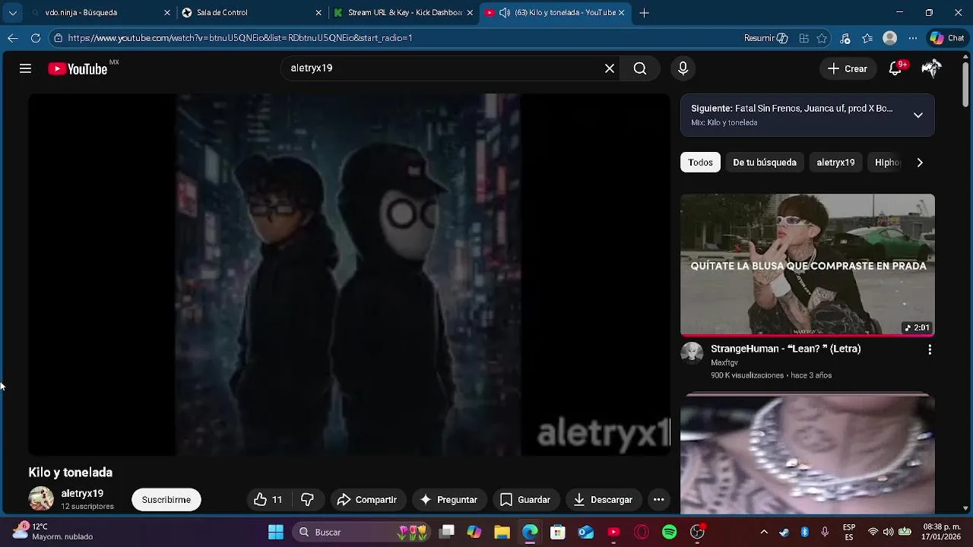
Task: Run search with the magnifier button
Action: pyautogui.click(x=640, y=68)
